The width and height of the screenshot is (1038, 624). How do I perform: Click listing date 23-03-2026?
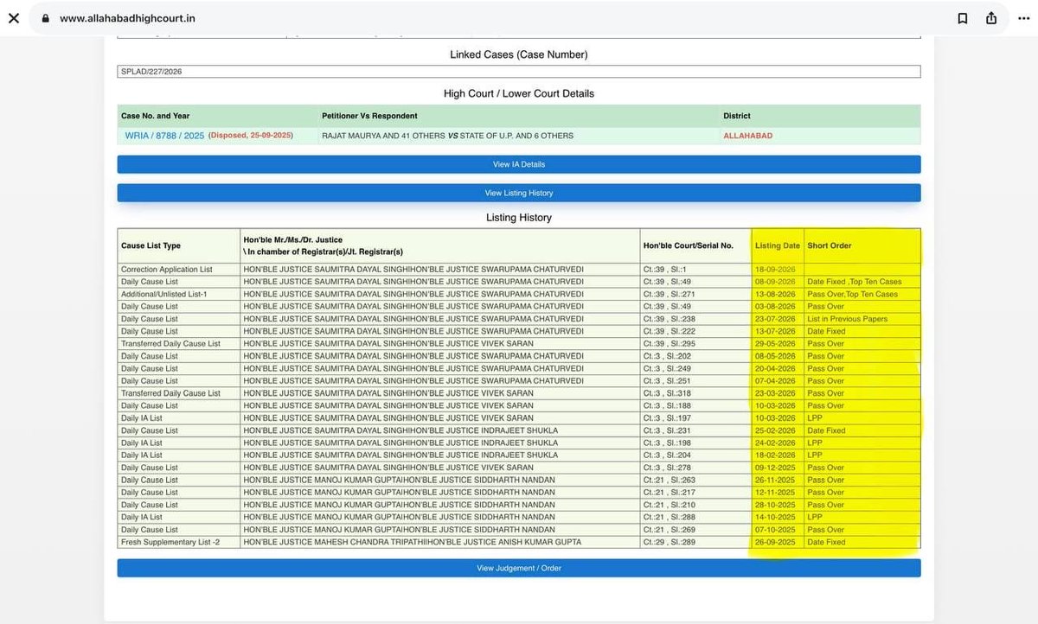coord(775,393)
